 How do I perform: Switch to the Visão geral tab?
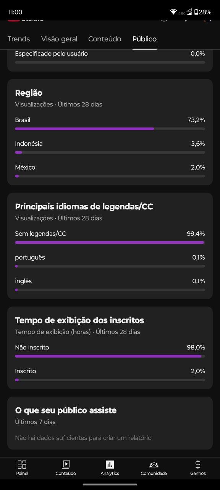click(x=59, y=39)
